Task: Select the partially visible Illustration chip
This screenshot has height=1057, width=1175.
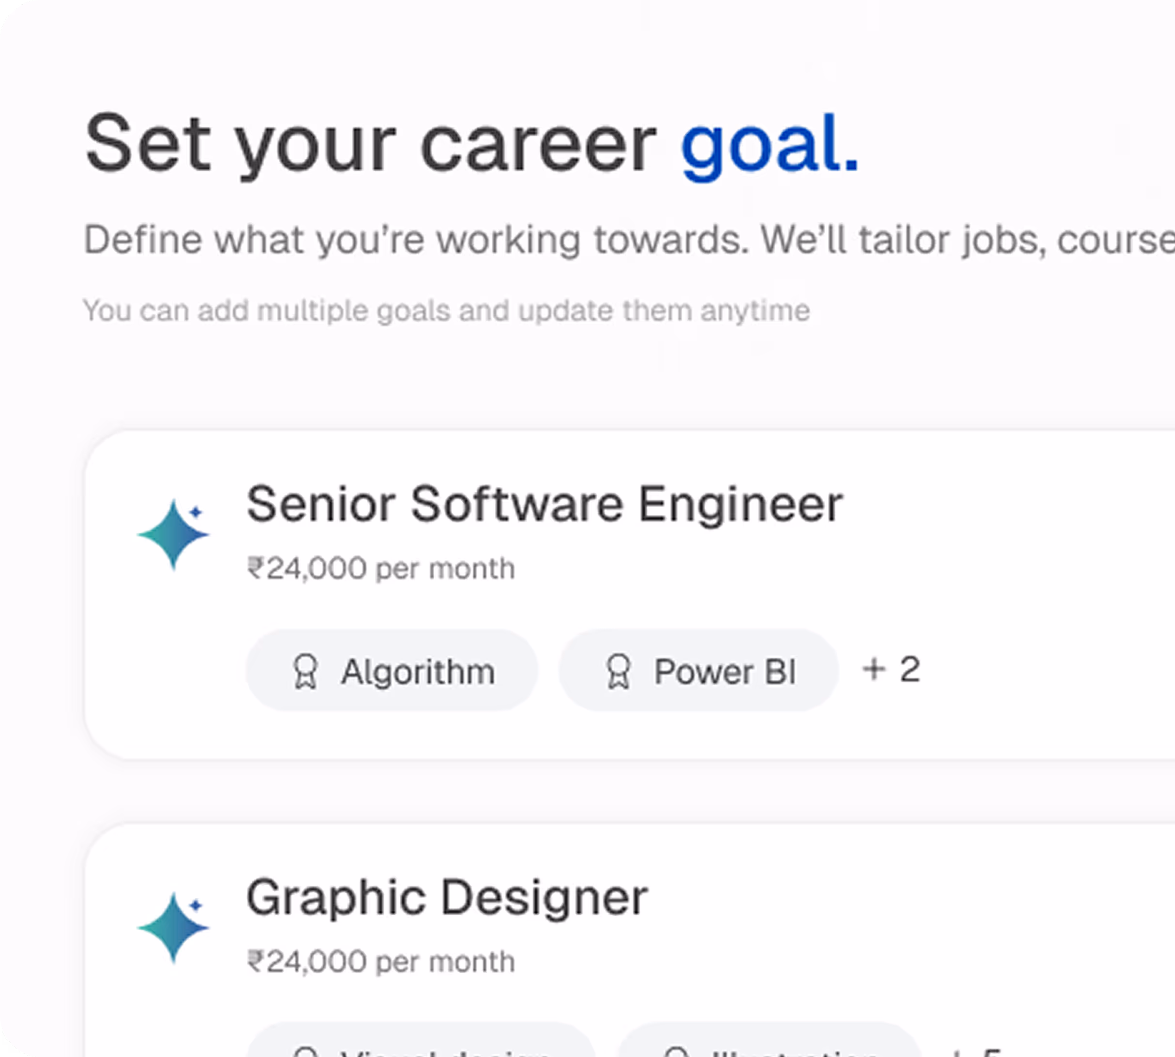Action: click(769, 1046)
